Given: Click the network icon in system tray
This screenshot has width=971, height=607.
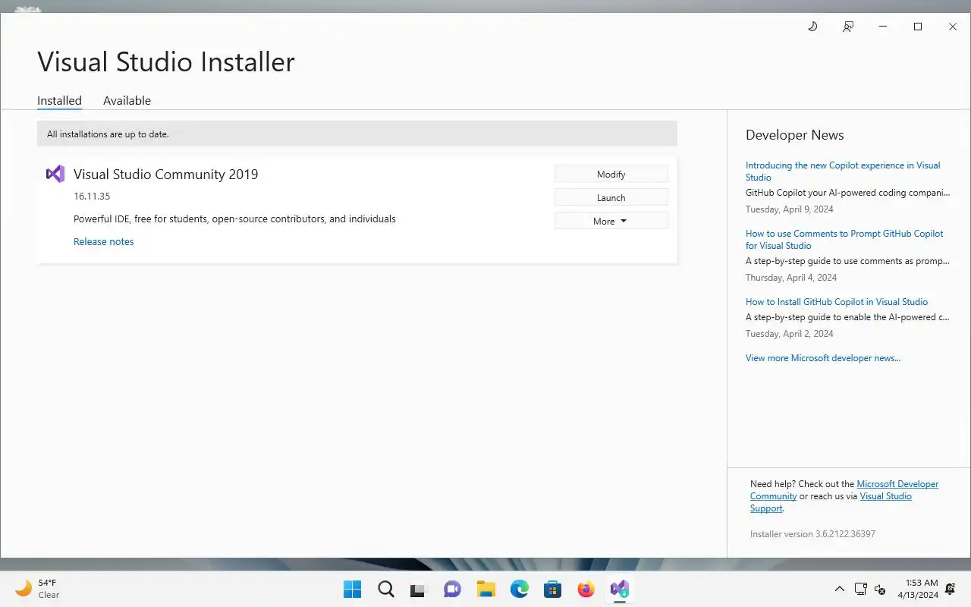Looking at the screenshot, I should coord(860,589).
